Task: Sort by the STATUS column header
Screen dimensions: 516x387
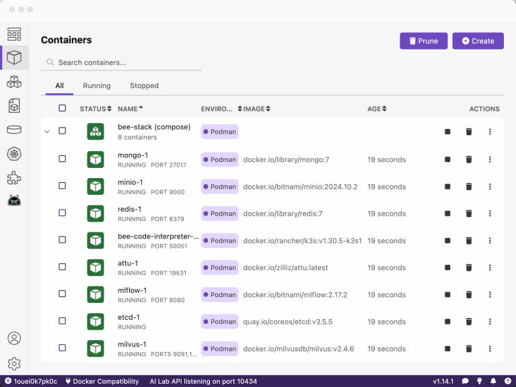Action: [x=96, y=109]
